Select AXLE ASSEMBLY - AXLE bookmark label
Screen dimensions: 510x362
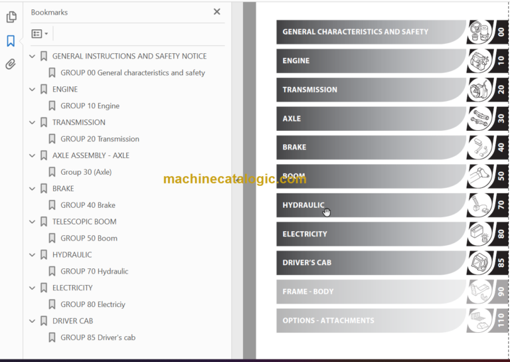coord(91,156)
